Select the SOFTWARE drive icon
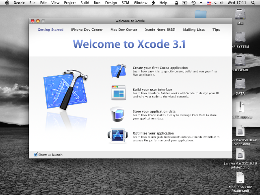This screenshot has height=195, width=260. (x=240, y=61)
